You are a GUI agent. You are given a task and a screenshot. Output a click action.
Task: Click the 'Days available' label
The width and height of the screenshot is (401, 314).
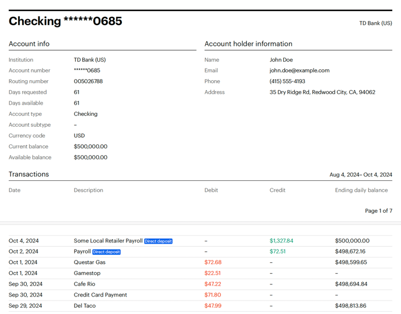click(x=26, y=103)
